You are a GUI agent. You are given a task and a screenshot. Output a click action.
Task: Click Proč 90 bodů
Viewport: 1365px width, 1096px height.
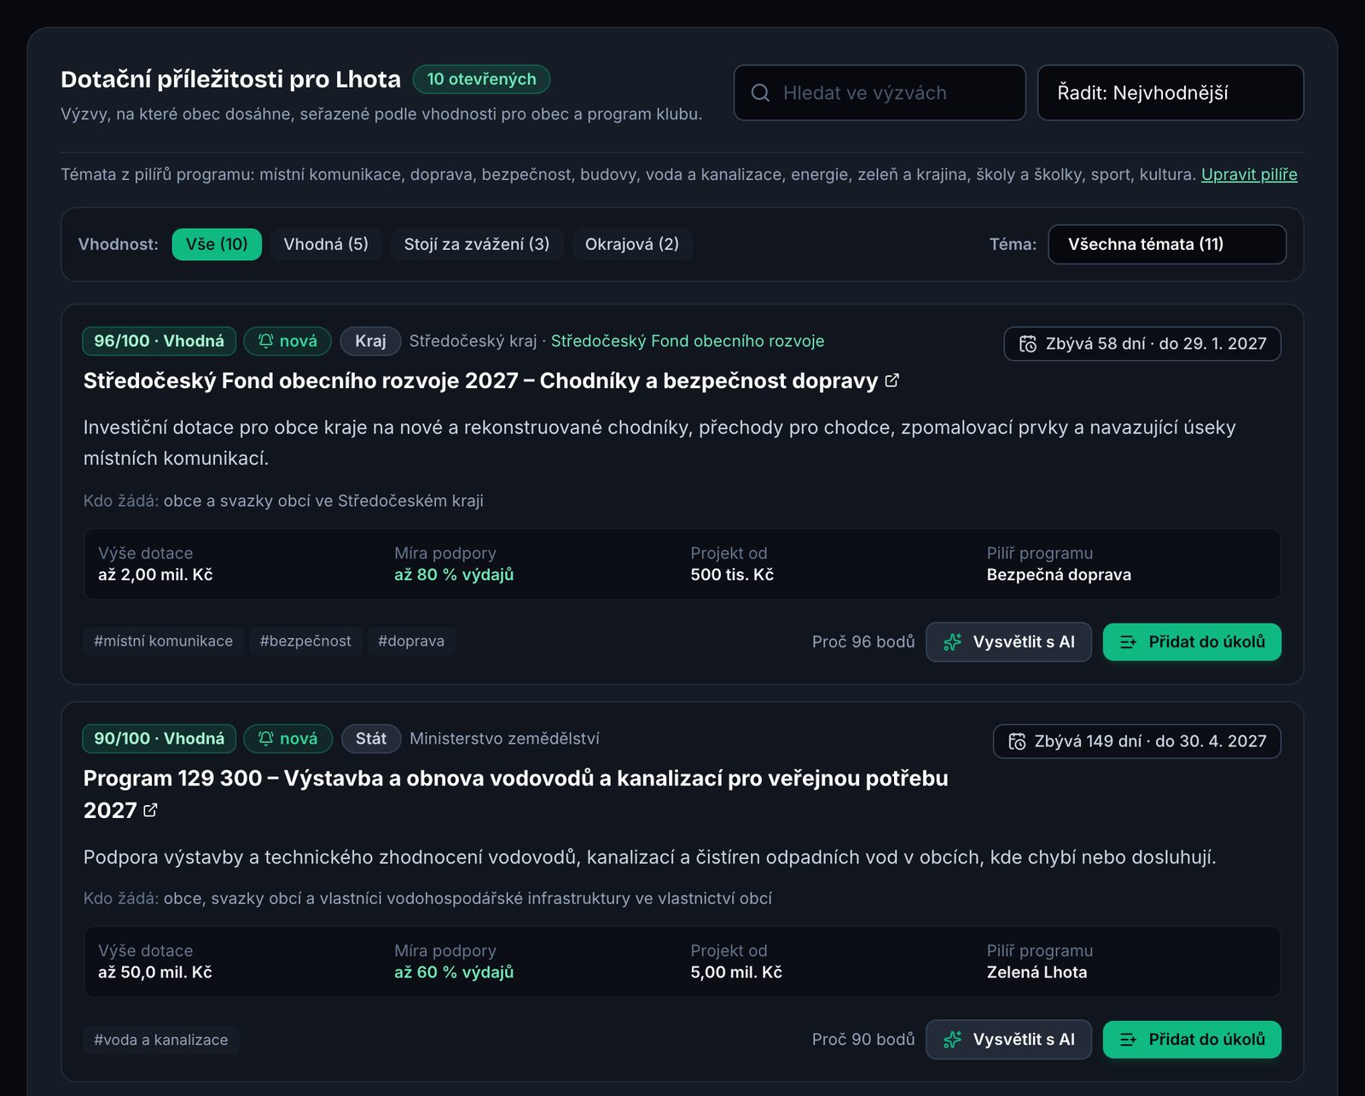(863, 1040)
